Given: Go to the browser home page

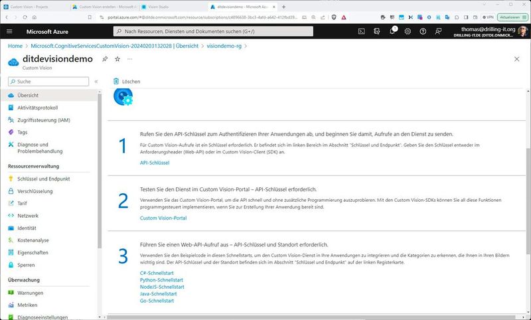Looking at the screenshot, I should click(35, 17).
